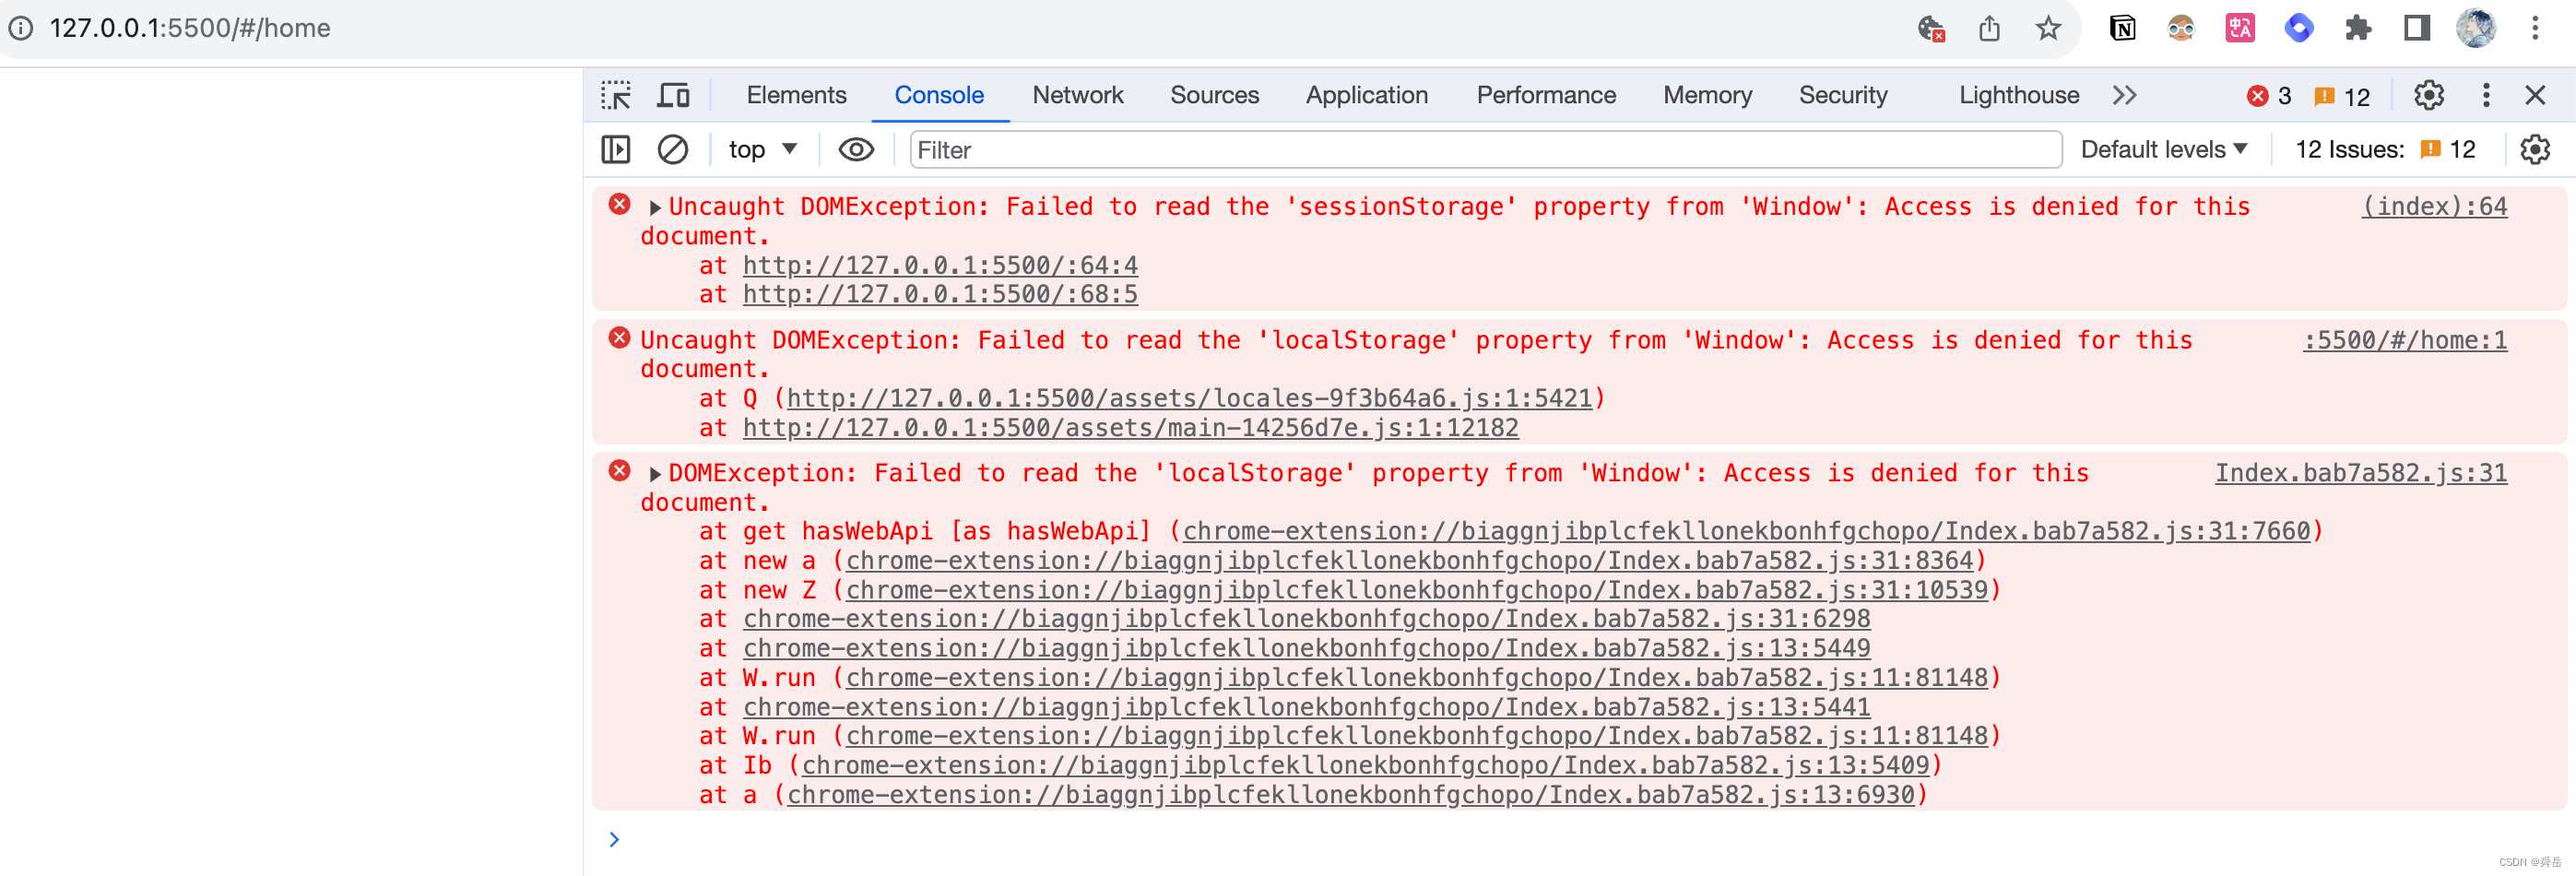Open the DevTools settings gear

click(x=2429, y=95)
